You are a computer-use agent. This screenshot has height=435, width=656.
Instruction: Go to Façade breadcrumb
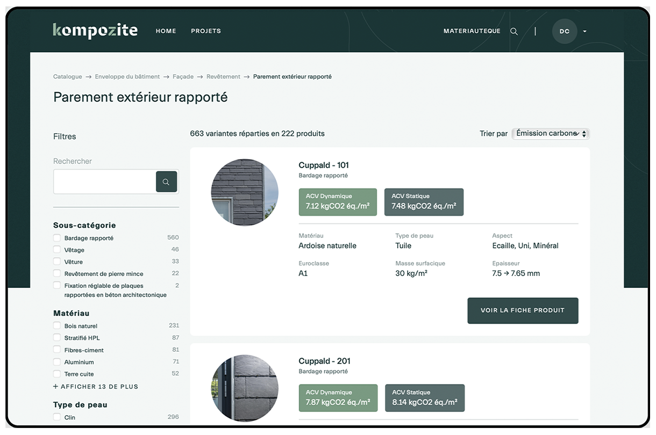(183, 77)
